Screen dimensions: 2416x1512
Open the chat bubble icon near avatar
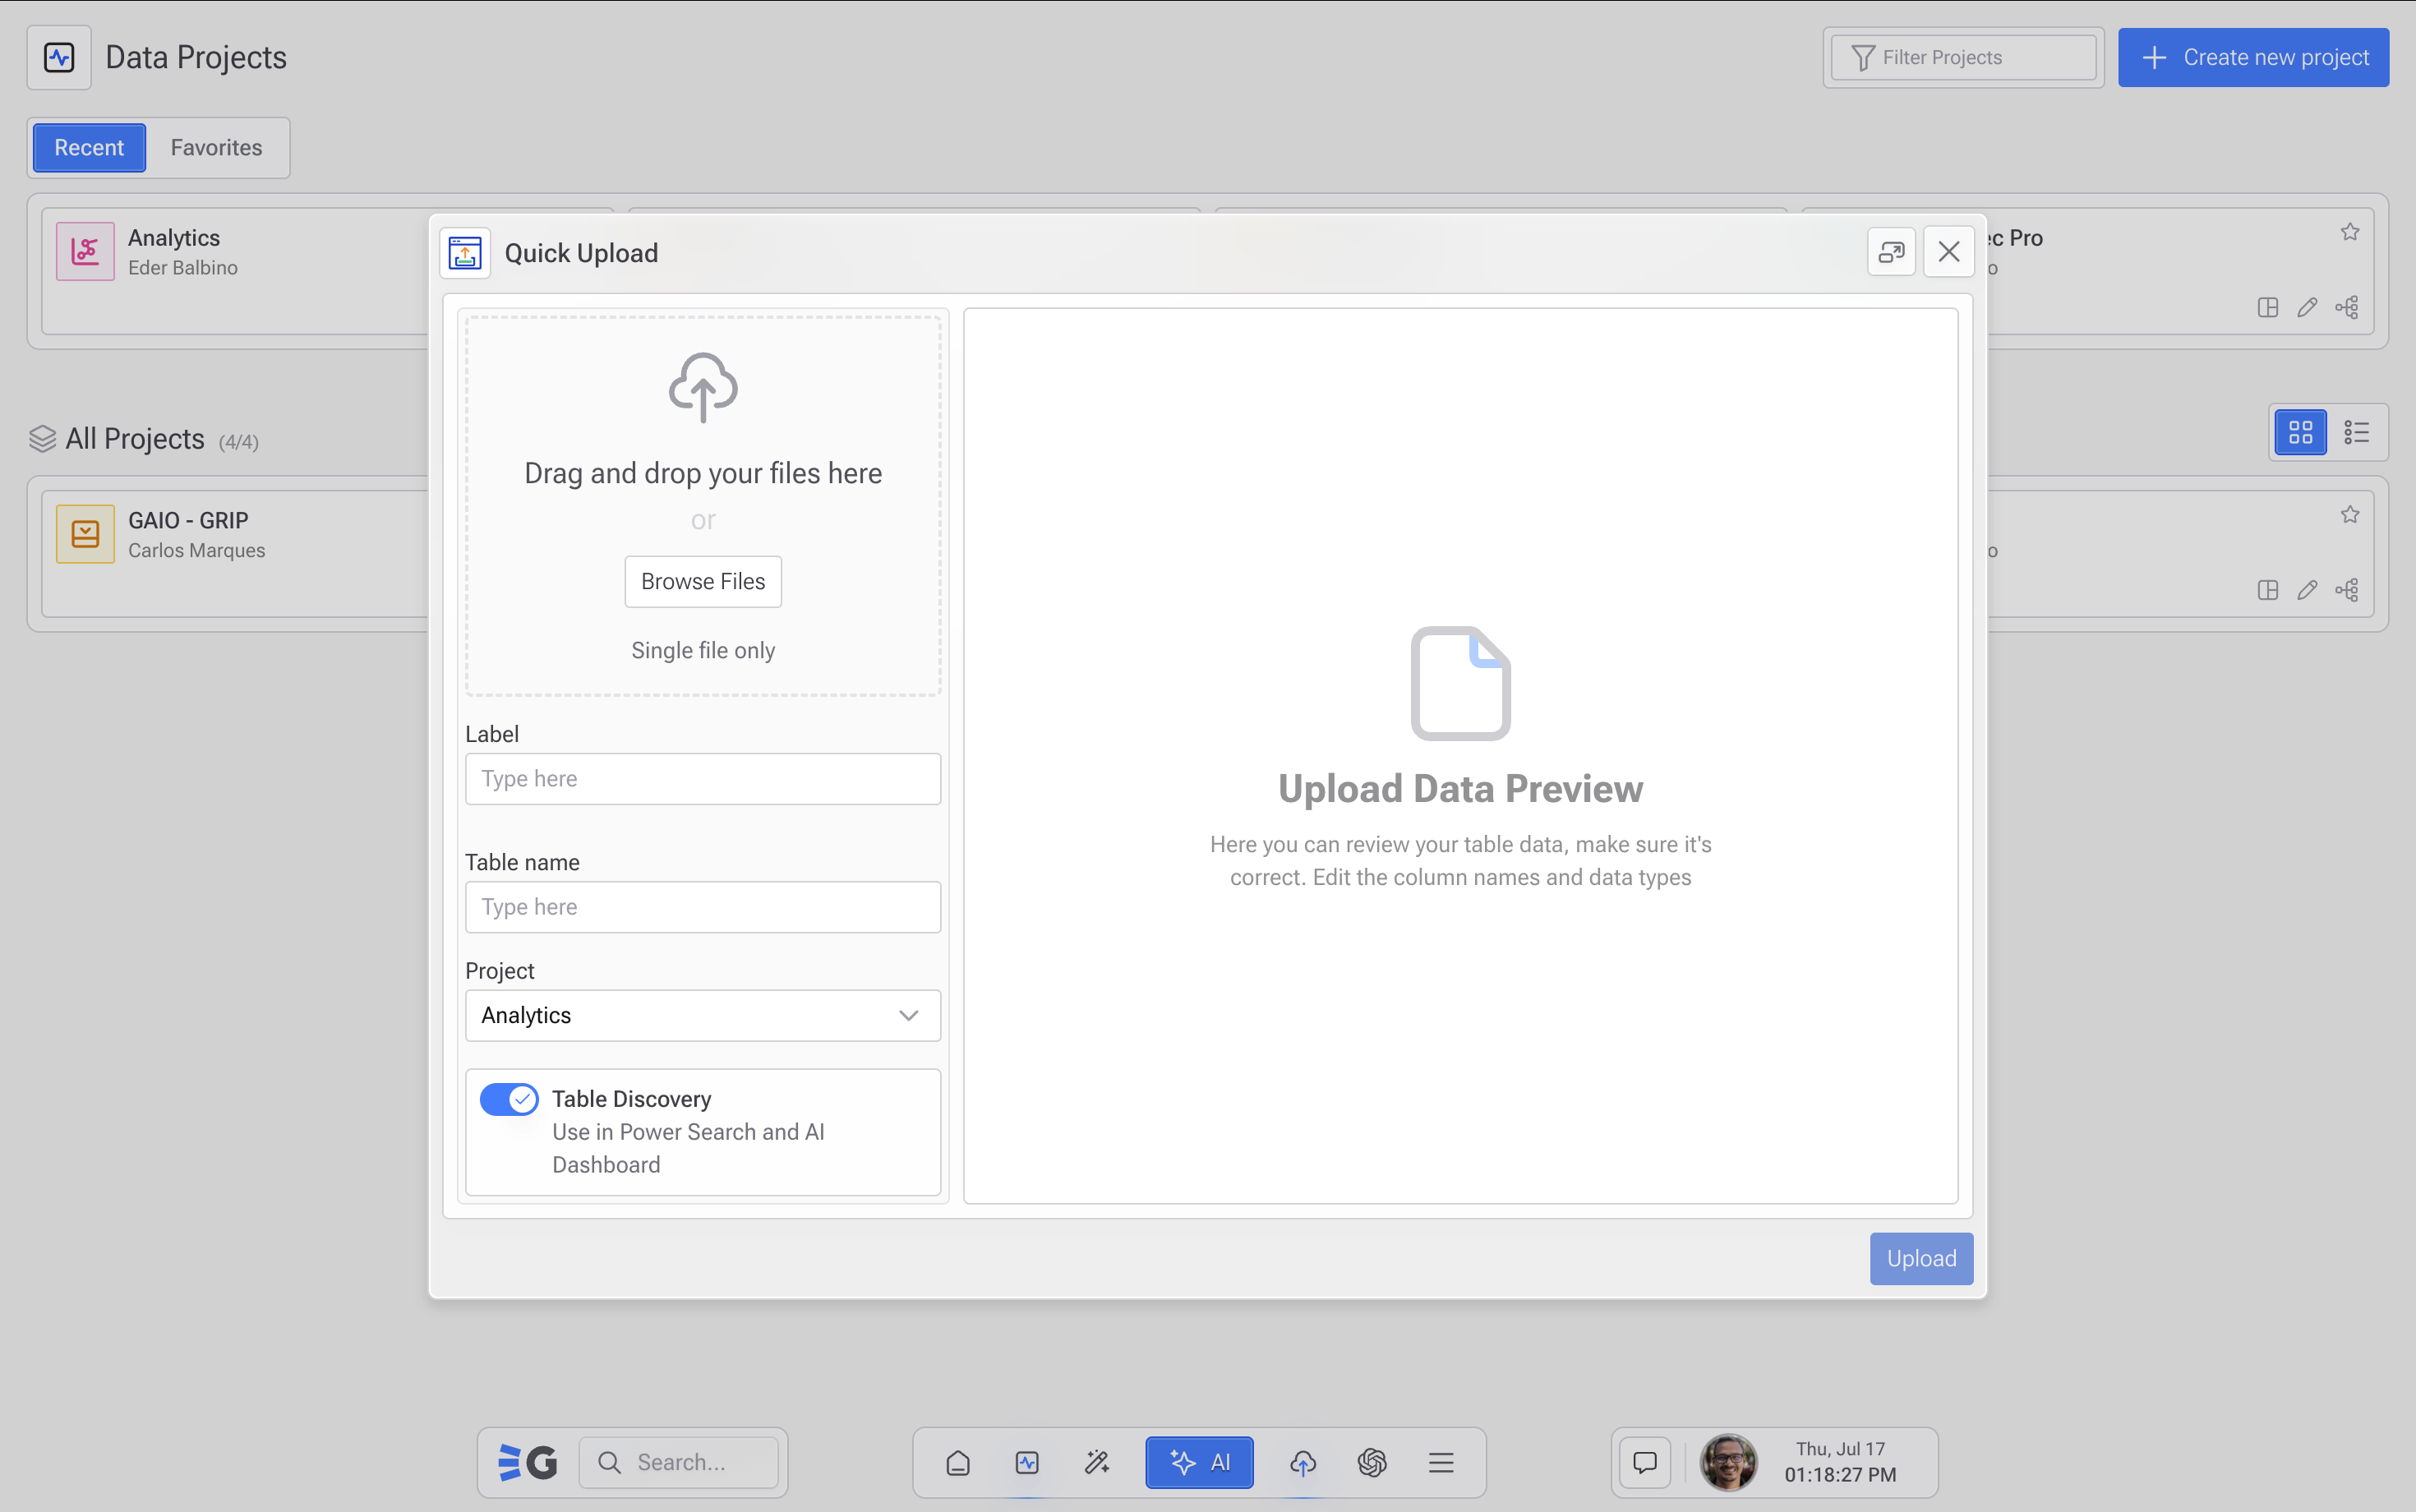1645,1462
